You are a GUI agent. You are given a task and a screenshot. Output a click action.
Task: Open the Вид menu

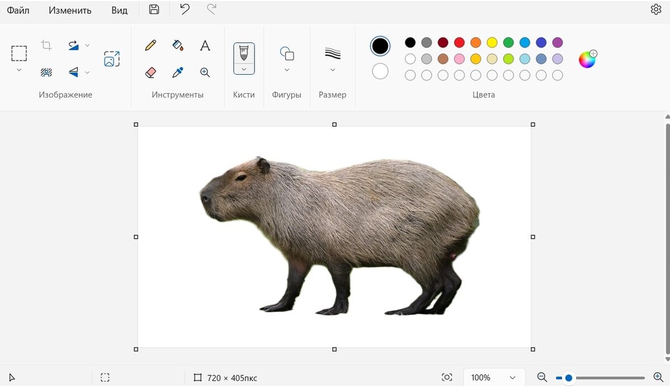[119, 10]
